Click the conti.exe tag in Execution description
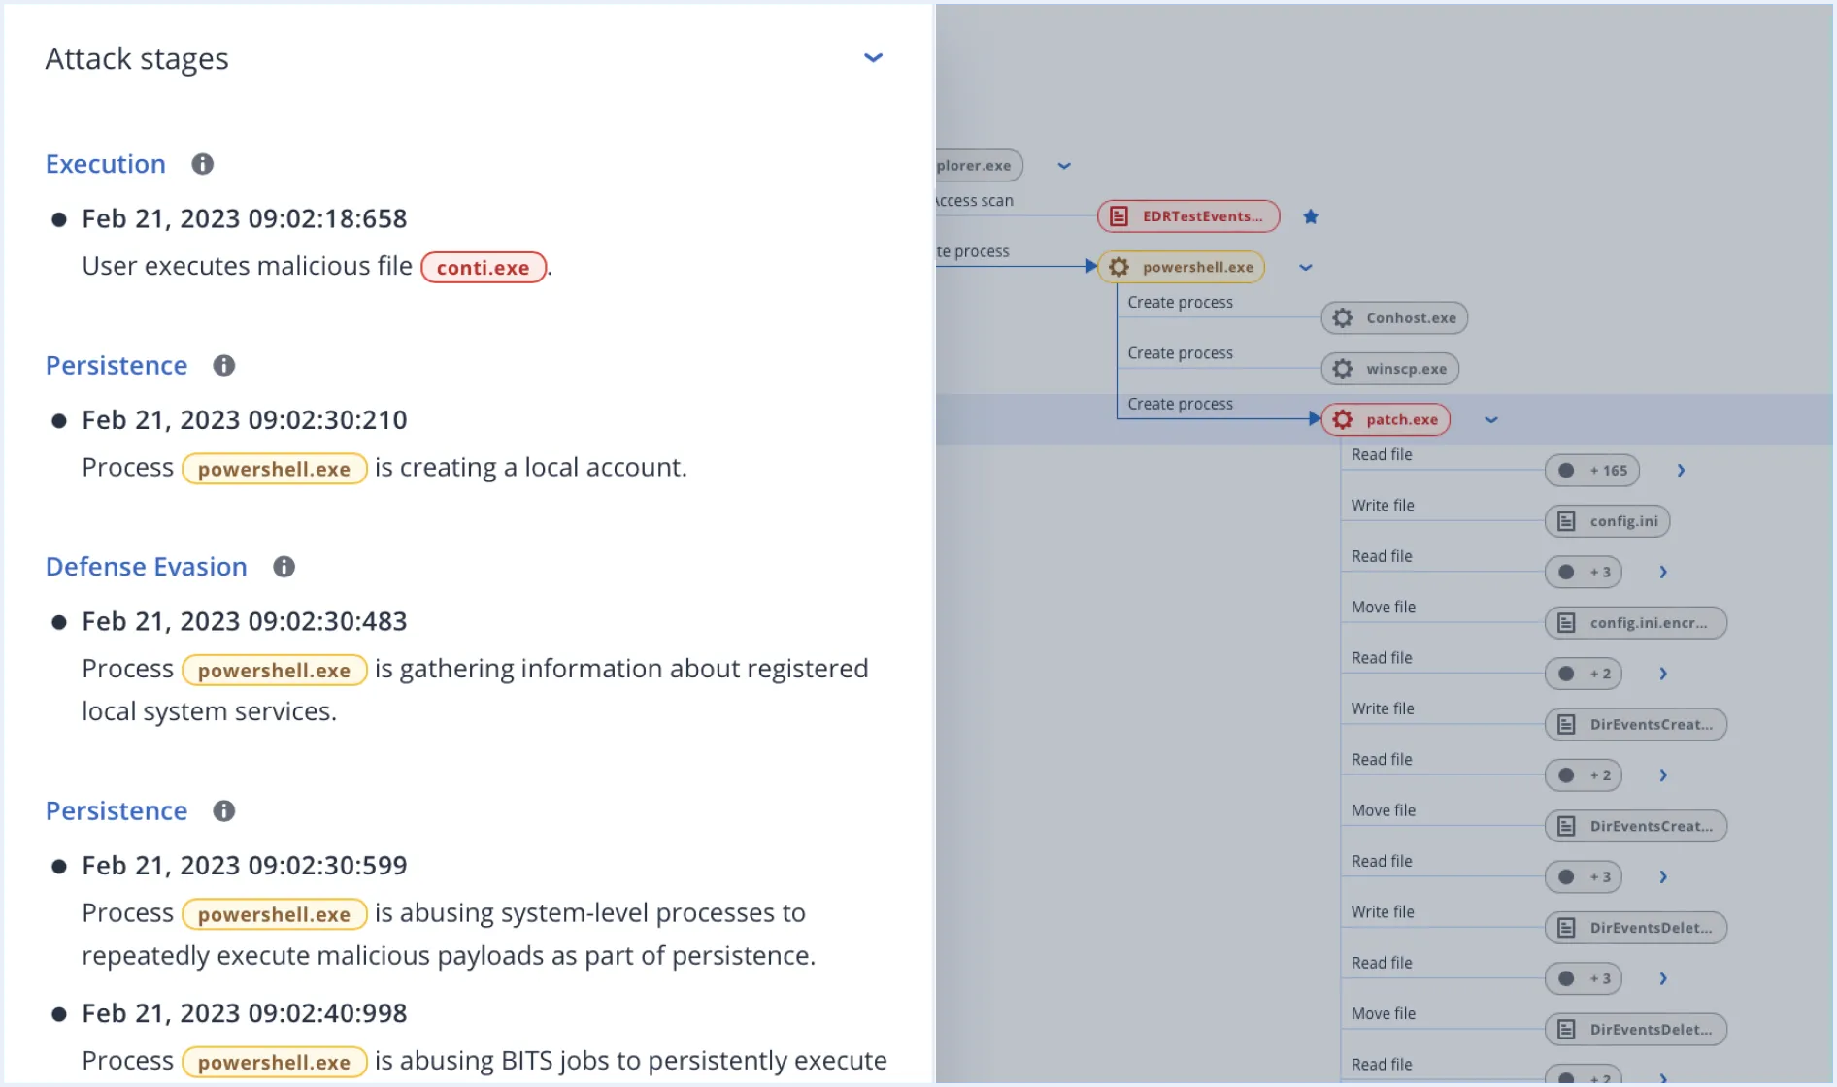Viewport: 1837px width, 1087px height. 483,267
